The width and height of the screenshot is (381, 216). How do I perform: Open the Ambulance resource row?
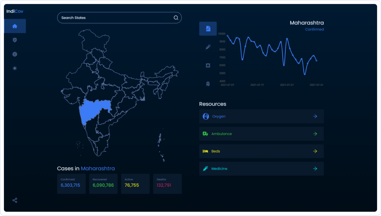tap(262, 134)
